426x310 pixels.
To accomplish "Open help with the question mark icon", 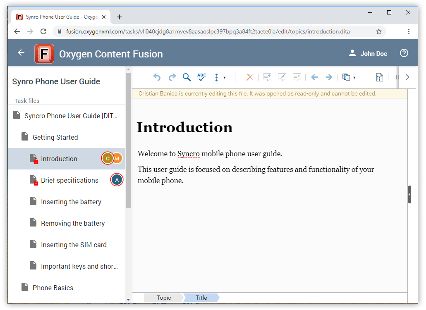I will coord(404,53).
